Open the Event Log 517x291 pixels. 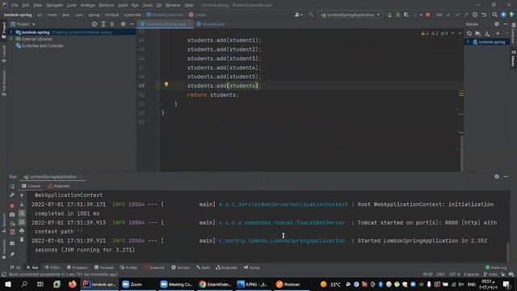pyautogui.click(x=496, y=268)
